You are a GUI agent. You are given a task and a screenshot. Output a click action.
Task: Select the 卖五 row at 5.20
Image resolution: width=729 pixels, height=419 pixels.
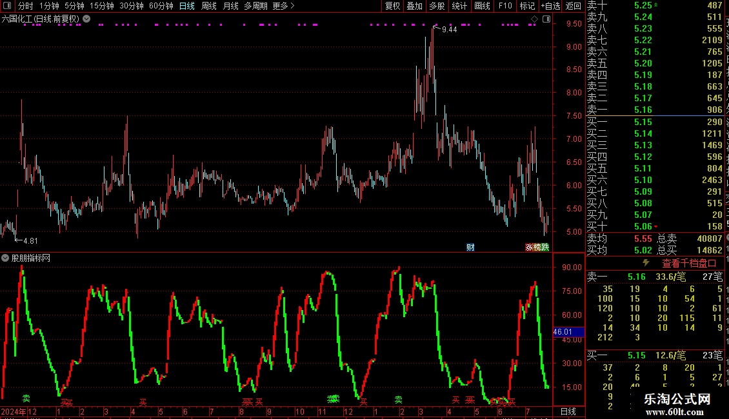pos(655,63)
